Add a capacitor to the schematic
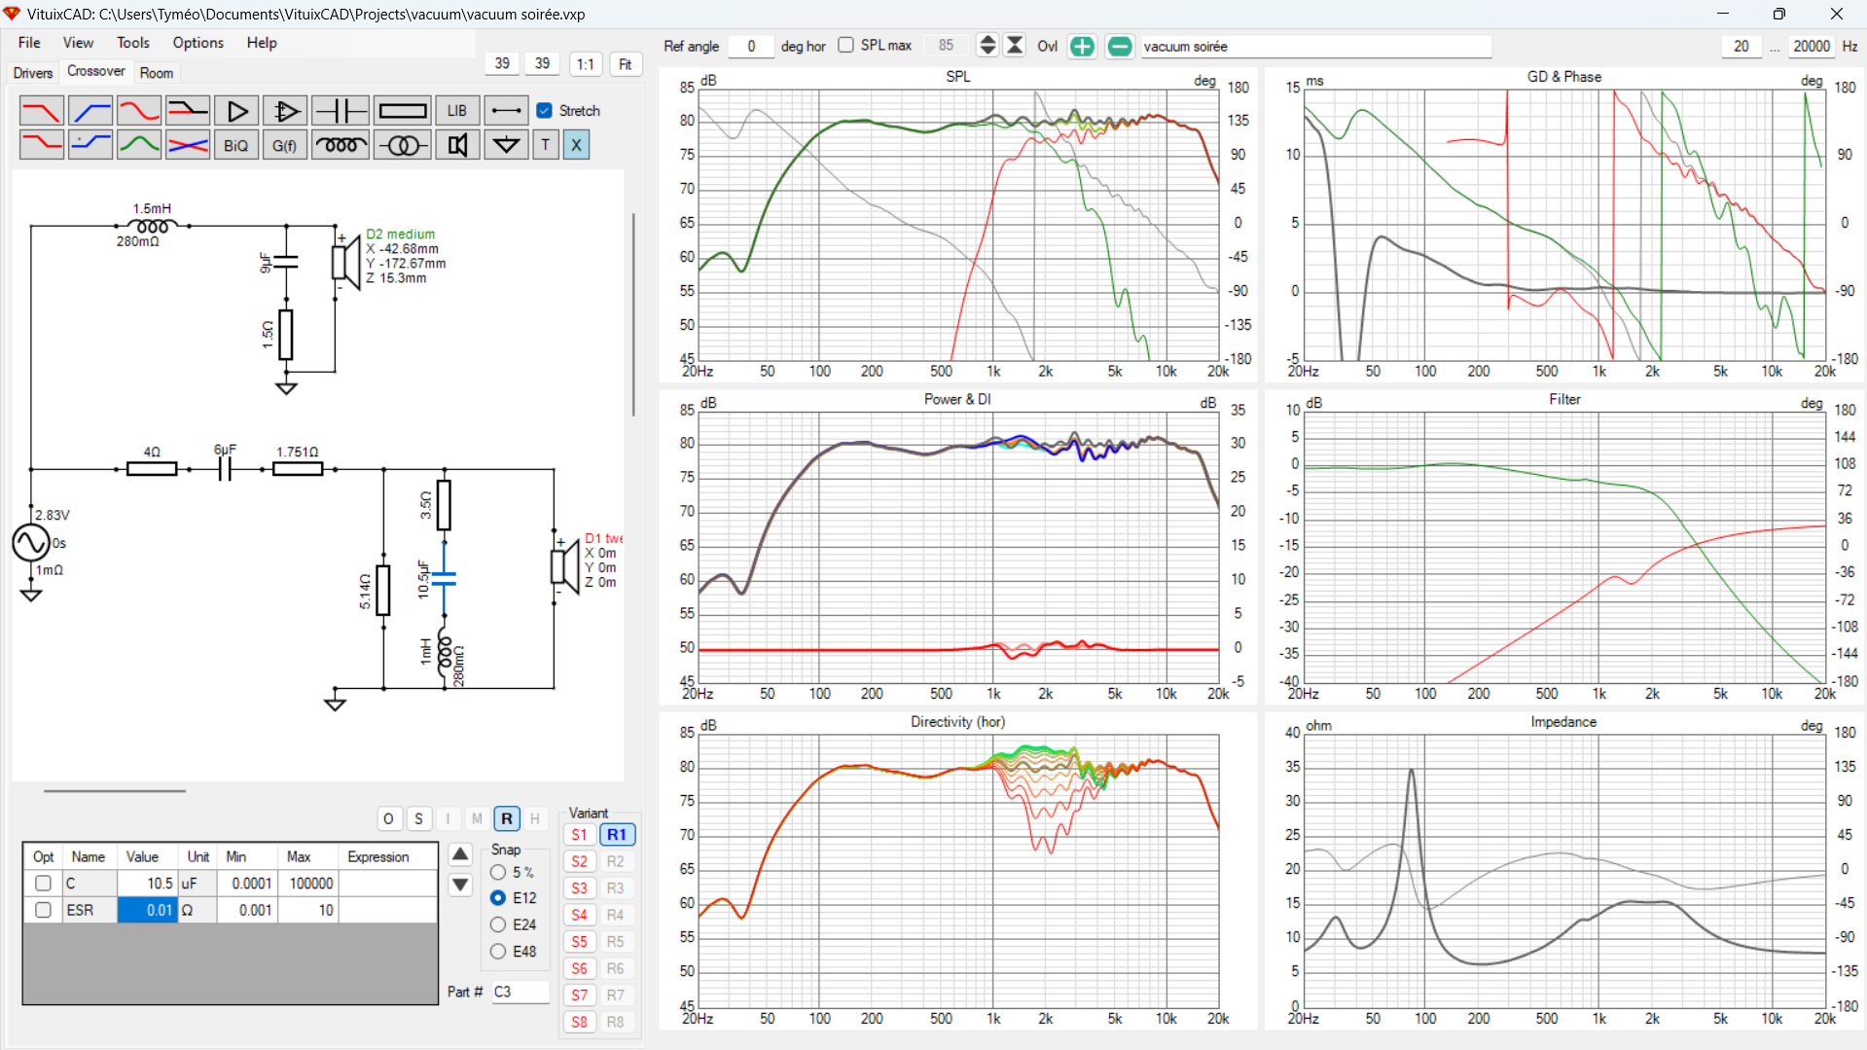Viewport: 1867px width, 1050px height. tap(341, 111)
